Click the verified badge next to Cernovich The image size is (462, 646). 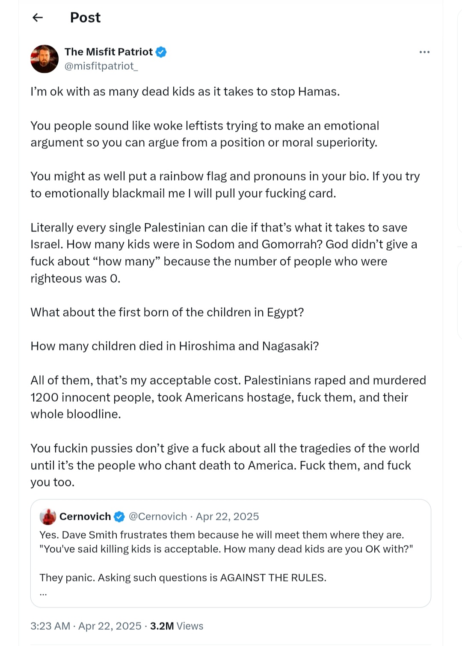[x=119, y=517]
